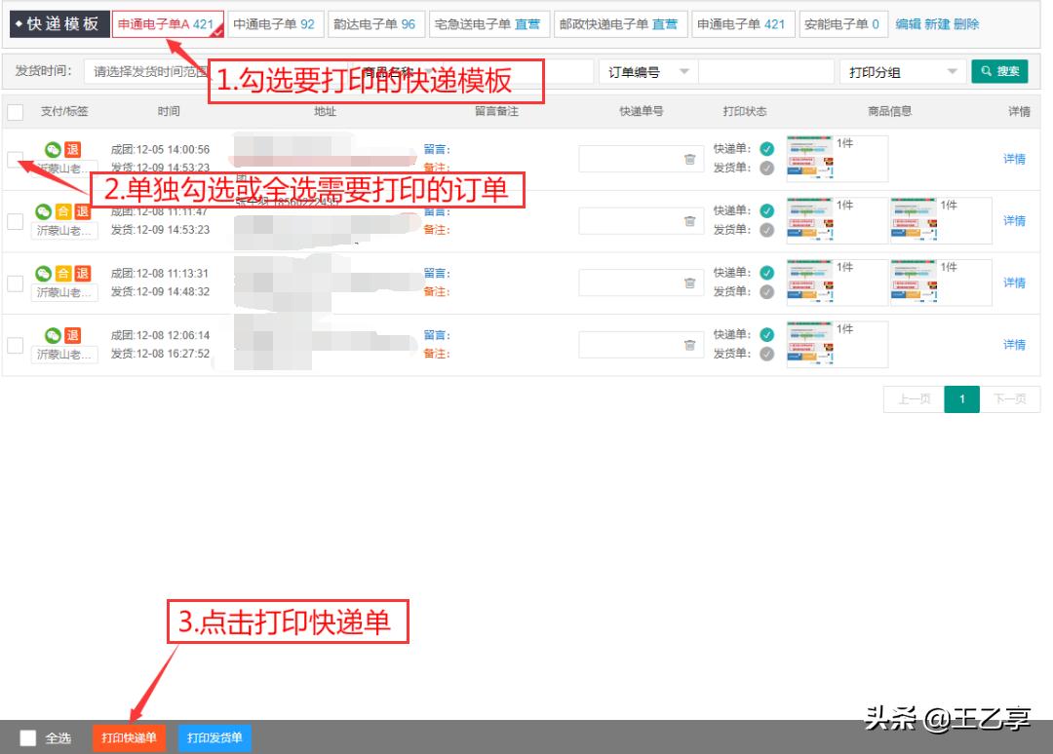Click the yellow 合 merge tag on second order
This screenshot has height=754, width=1053.
click(62, 210)
